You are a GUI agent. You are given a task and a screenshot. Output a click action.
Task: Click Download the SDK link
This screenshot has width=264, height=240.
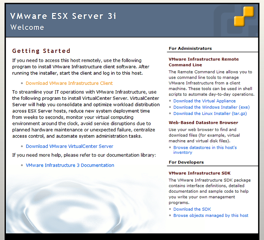192,209
